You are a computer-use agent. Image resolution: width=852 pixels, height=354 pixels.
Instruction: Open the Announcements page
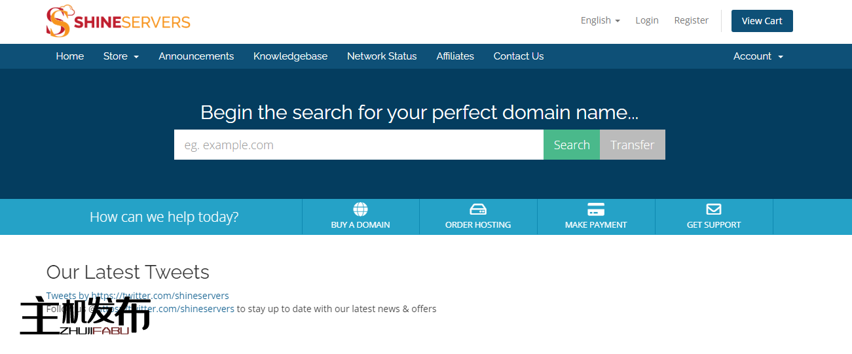(196, 56)
